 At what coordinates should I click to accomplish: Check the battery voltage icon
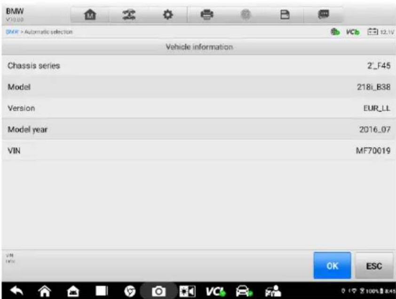click(372, 32)
